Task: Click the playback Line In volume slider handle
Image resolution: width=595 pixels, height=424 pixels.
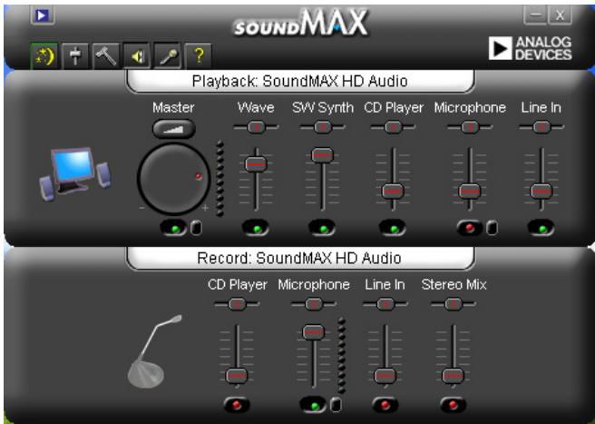Action: [541, 191]
